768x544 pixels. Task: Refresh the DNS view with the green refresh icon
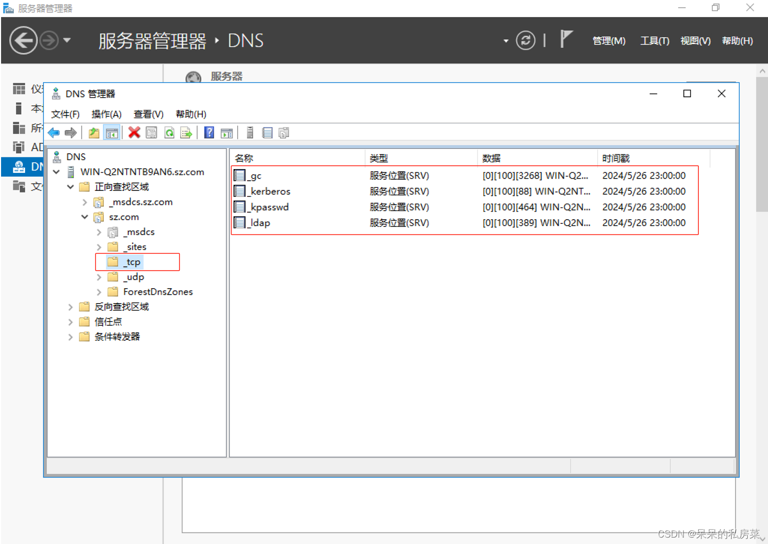[x=169, y=133]
